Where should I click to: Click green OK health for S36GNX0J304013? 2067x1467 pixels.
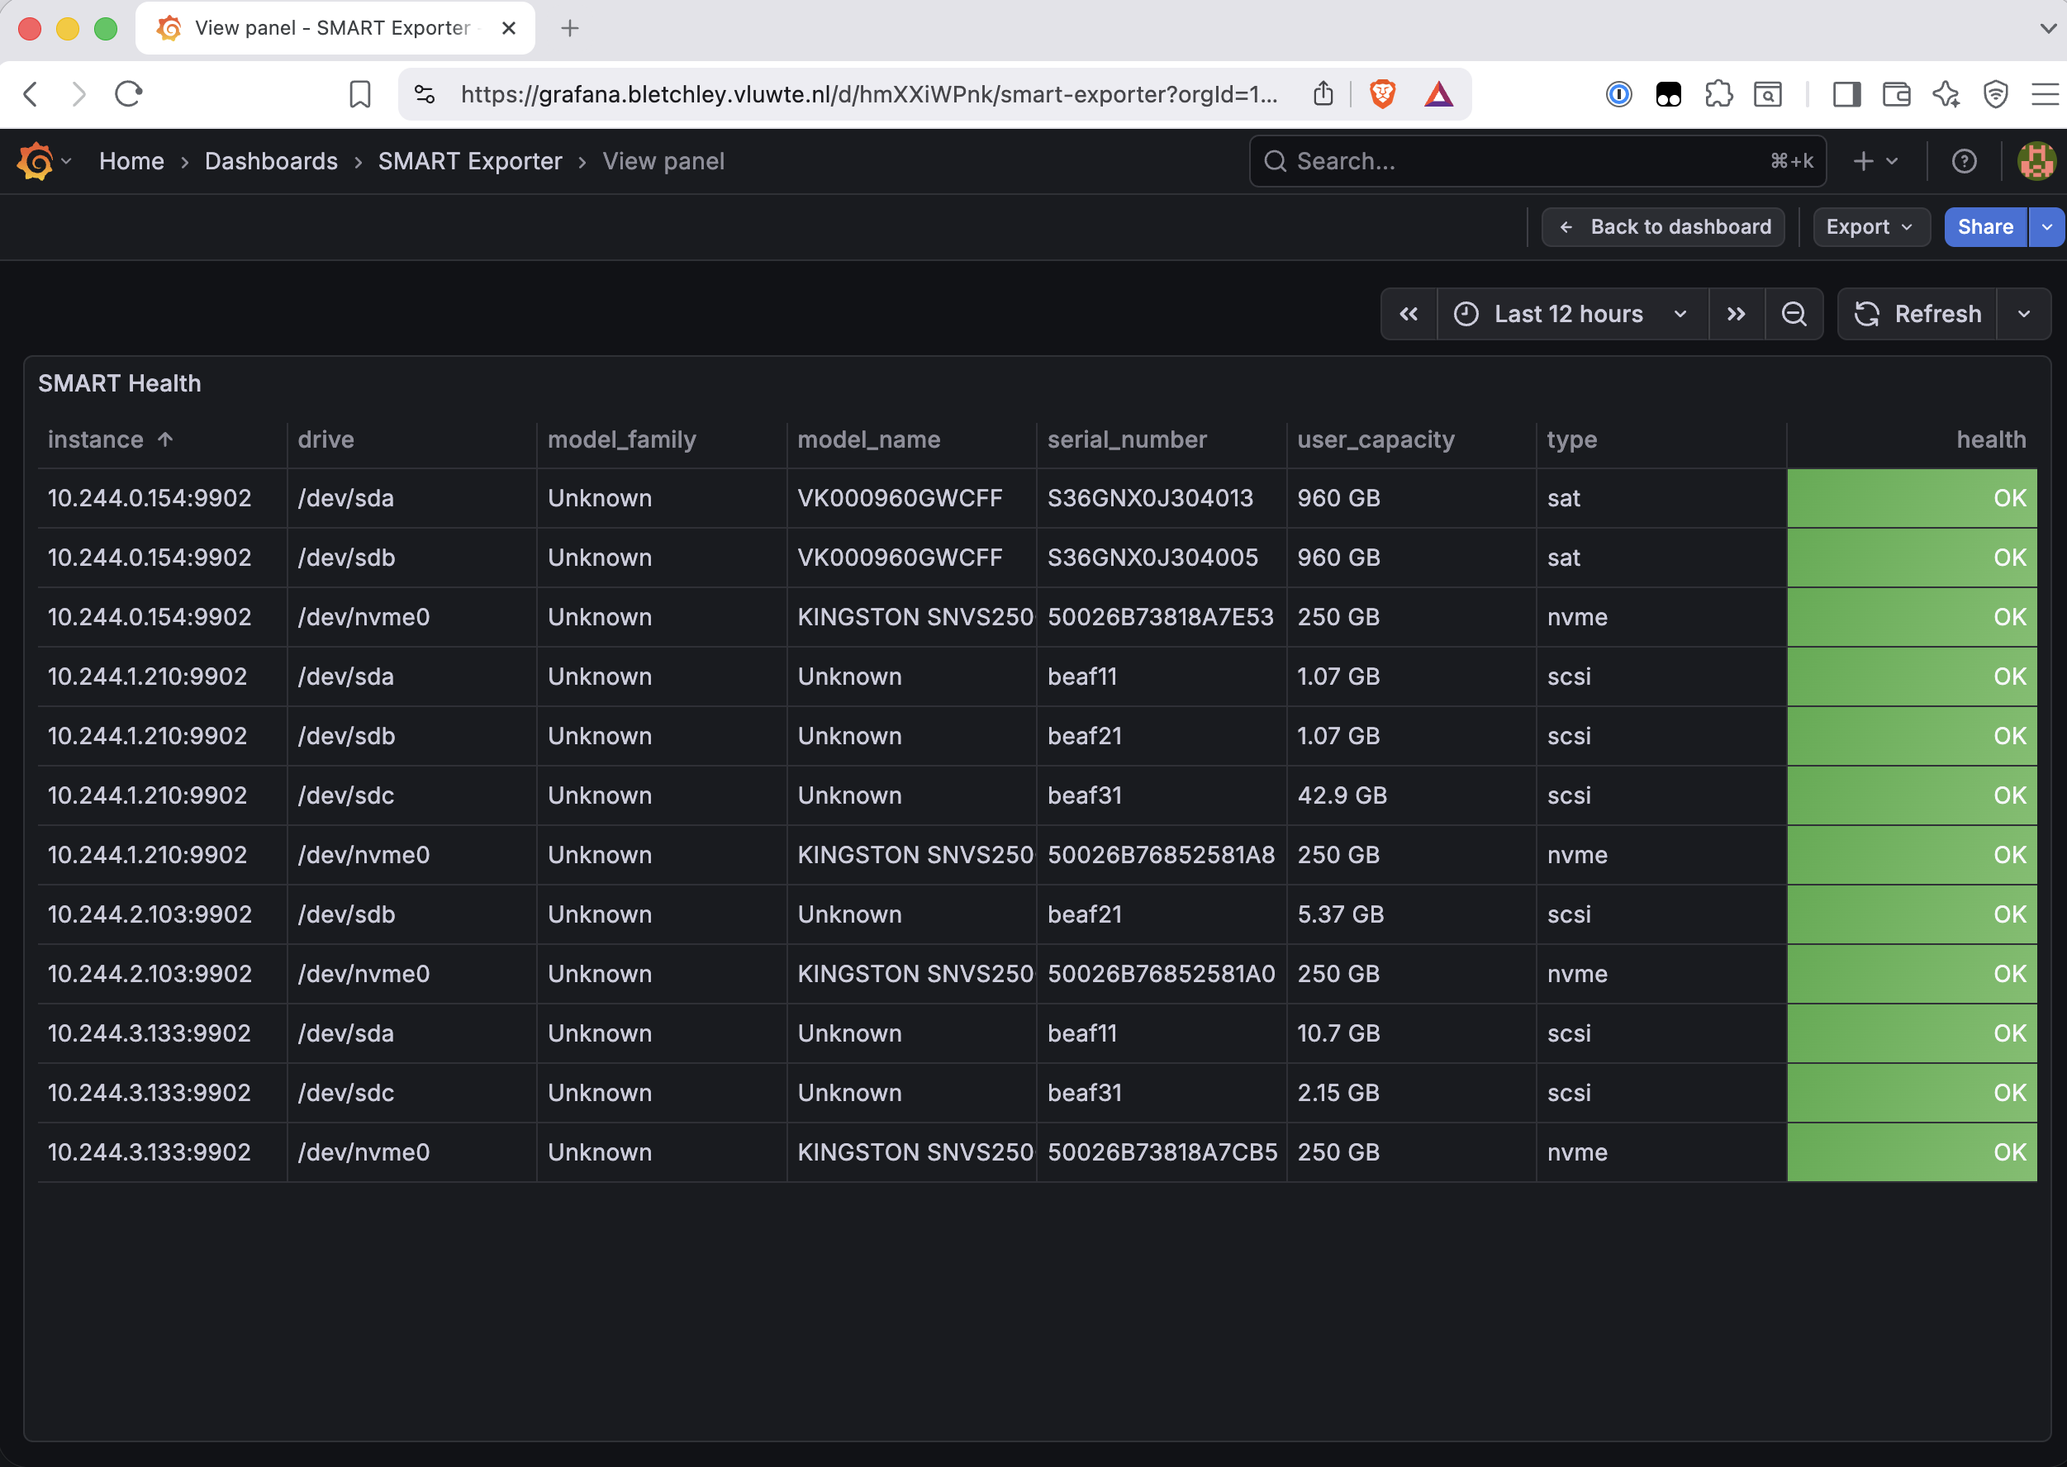[x=1912, y=498]
